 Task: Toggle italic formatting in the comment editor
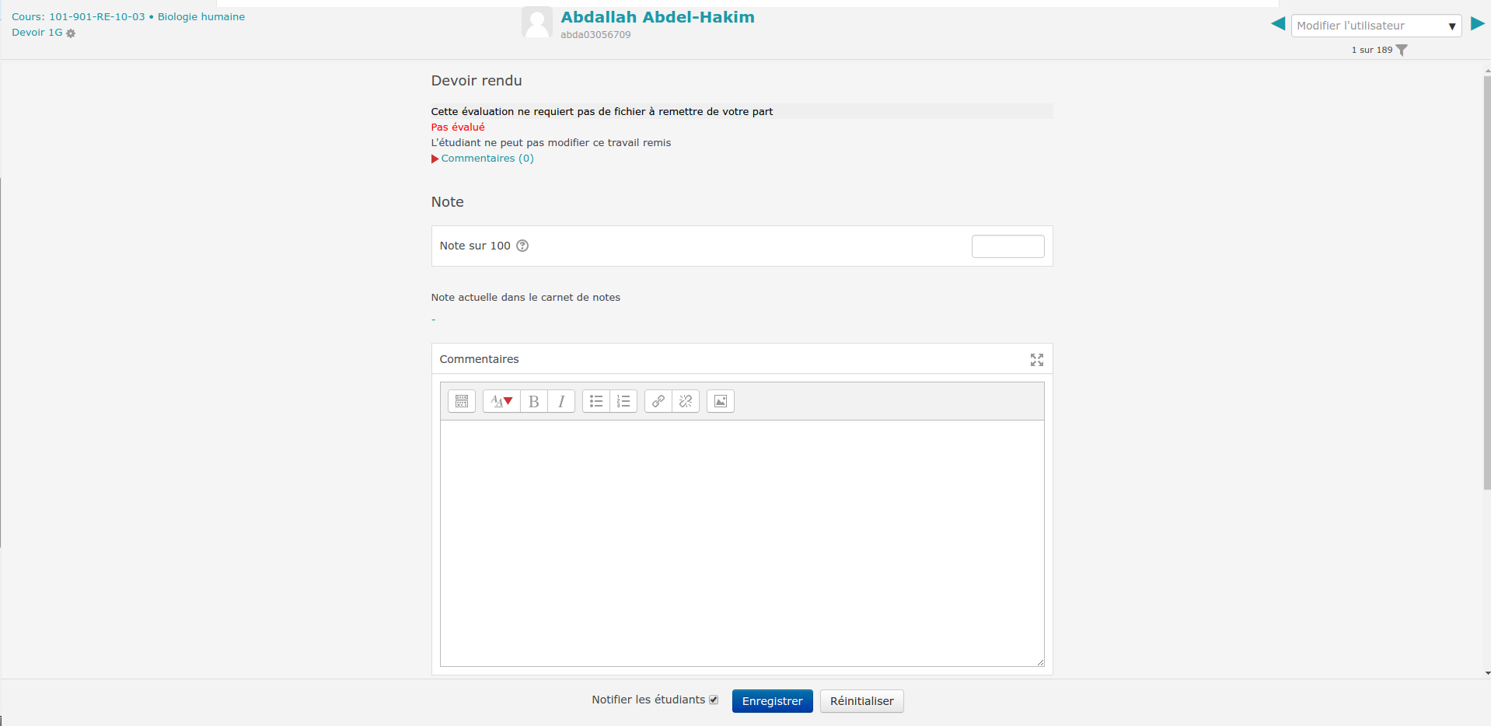point(561,401)
